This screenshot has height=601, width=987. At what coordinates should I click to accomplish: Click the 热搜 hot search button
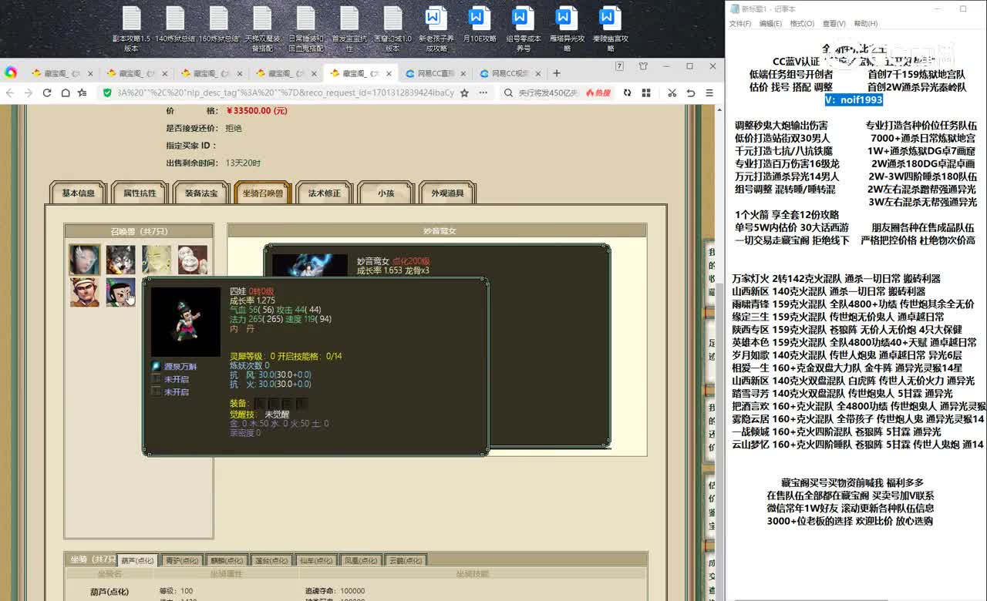tap(598, 92)
